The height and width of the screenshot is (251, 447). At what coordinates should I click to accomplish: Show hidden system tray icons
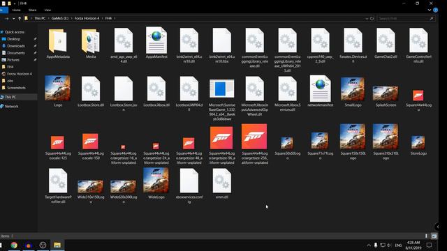click(x=369, y=245)
